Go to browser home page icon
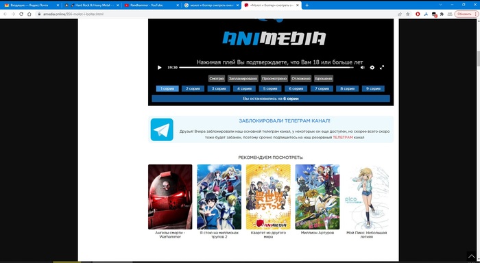The height and width of the screenshot is (263, 480). point(29,14)
